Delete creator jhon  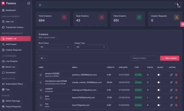pyautogui.click(x=176, y=97)
